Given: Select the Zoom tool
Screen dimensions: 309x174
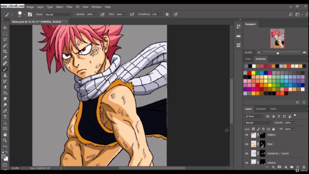Looking at the screenshot, I should coord(5,141).
